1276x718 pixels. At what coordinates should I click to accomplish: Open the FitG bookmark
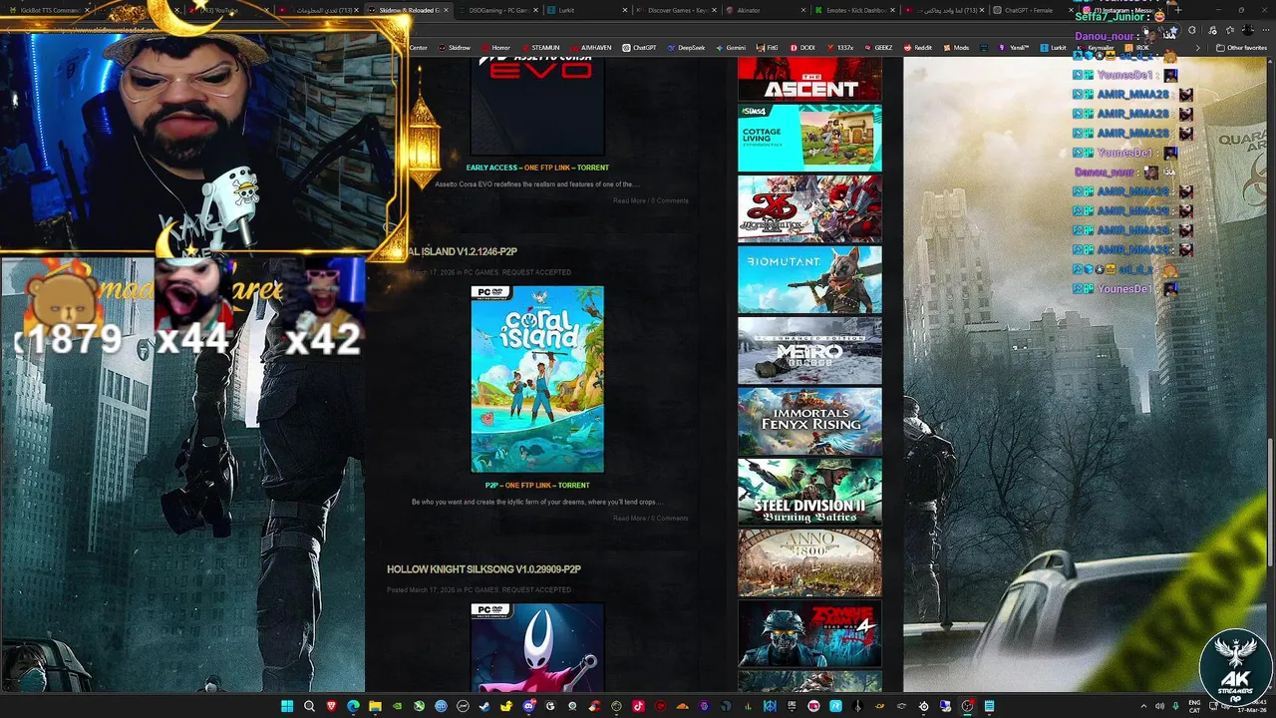pyautogui.click(x=768, y=48)
